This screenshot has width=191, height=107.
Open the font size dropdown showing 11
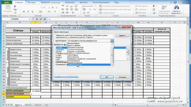click(49, 7)
